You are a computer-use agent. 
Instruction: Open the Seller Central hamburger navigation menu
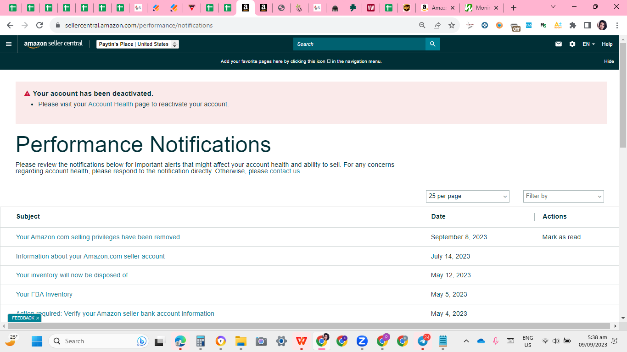coord(9,44)
